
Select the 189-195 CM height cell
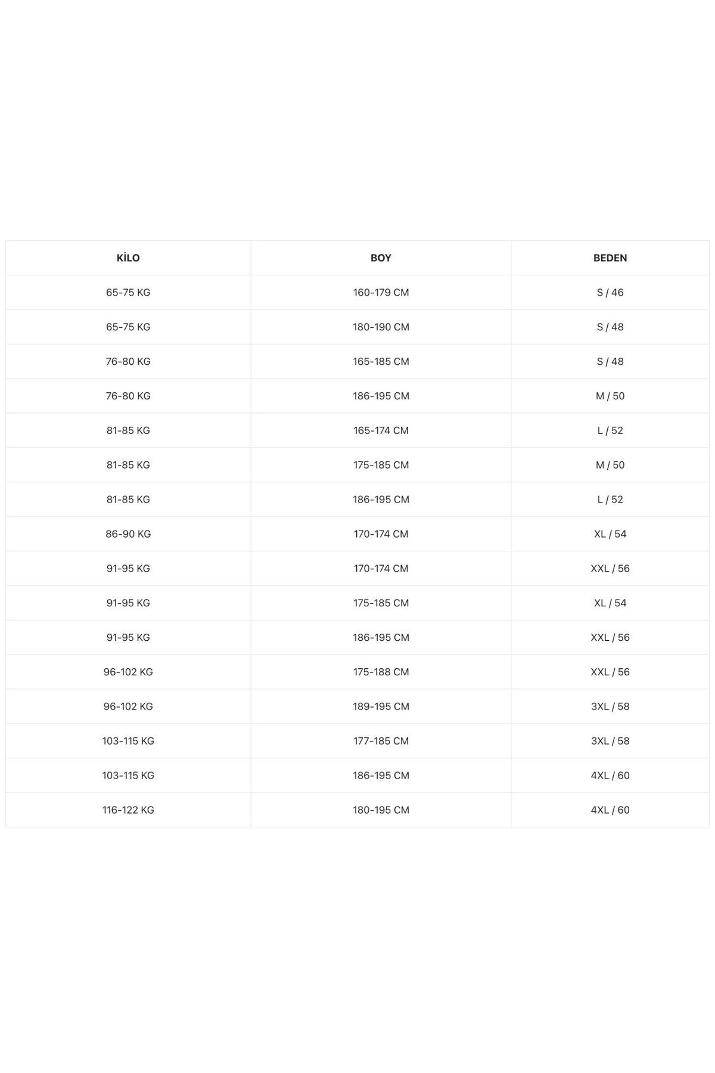point(381,706)
